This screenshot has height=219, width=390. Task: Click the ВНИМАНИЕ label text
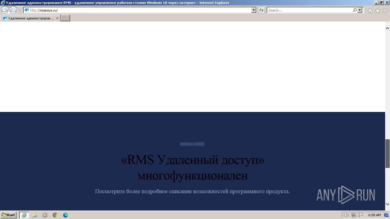(192, 144)
